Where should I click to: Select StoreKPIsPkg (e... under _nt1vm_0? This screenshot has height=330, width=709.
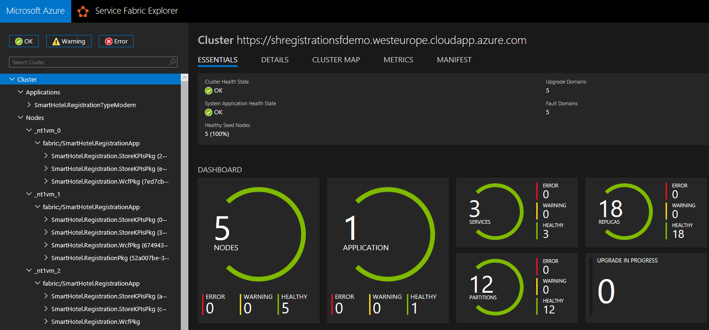(109, 169)
